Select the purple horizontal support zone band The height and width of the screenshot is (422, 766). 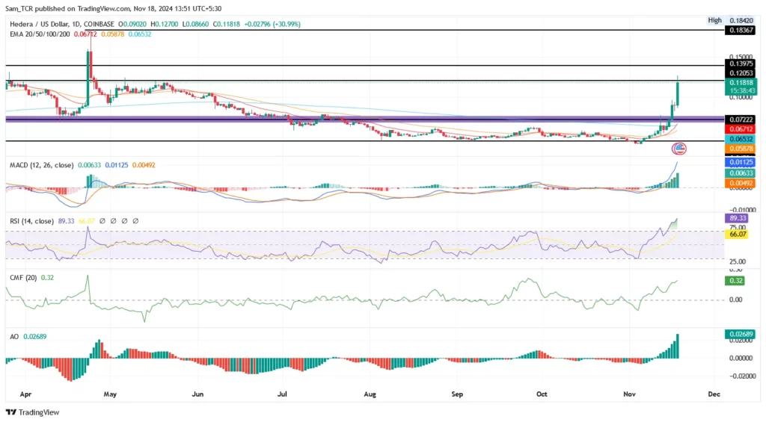coord(364,119)
